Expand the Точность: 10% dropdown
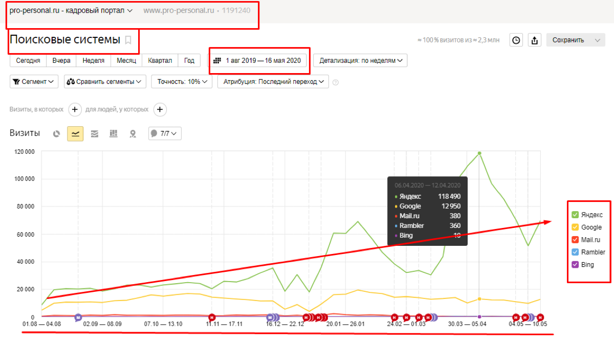This screenshot has width=614, height=346. click(182, 82)
